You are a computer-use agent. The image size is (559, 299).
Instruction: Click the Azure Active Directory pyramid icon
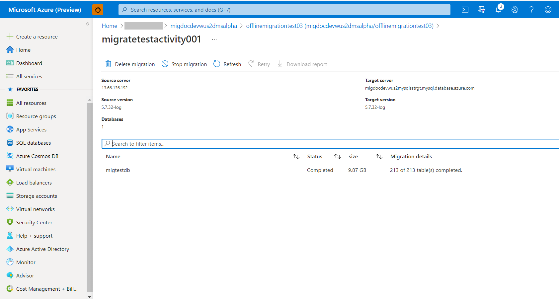click(x=10, y=249)
